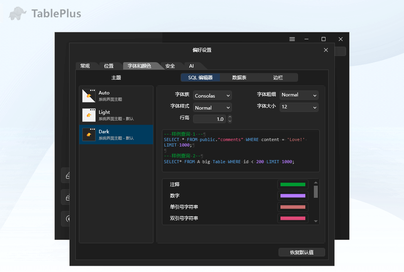Viewport: 404px width, 272px height.
Task: Switch to the 数据表 tab
Action: [239, 77]
